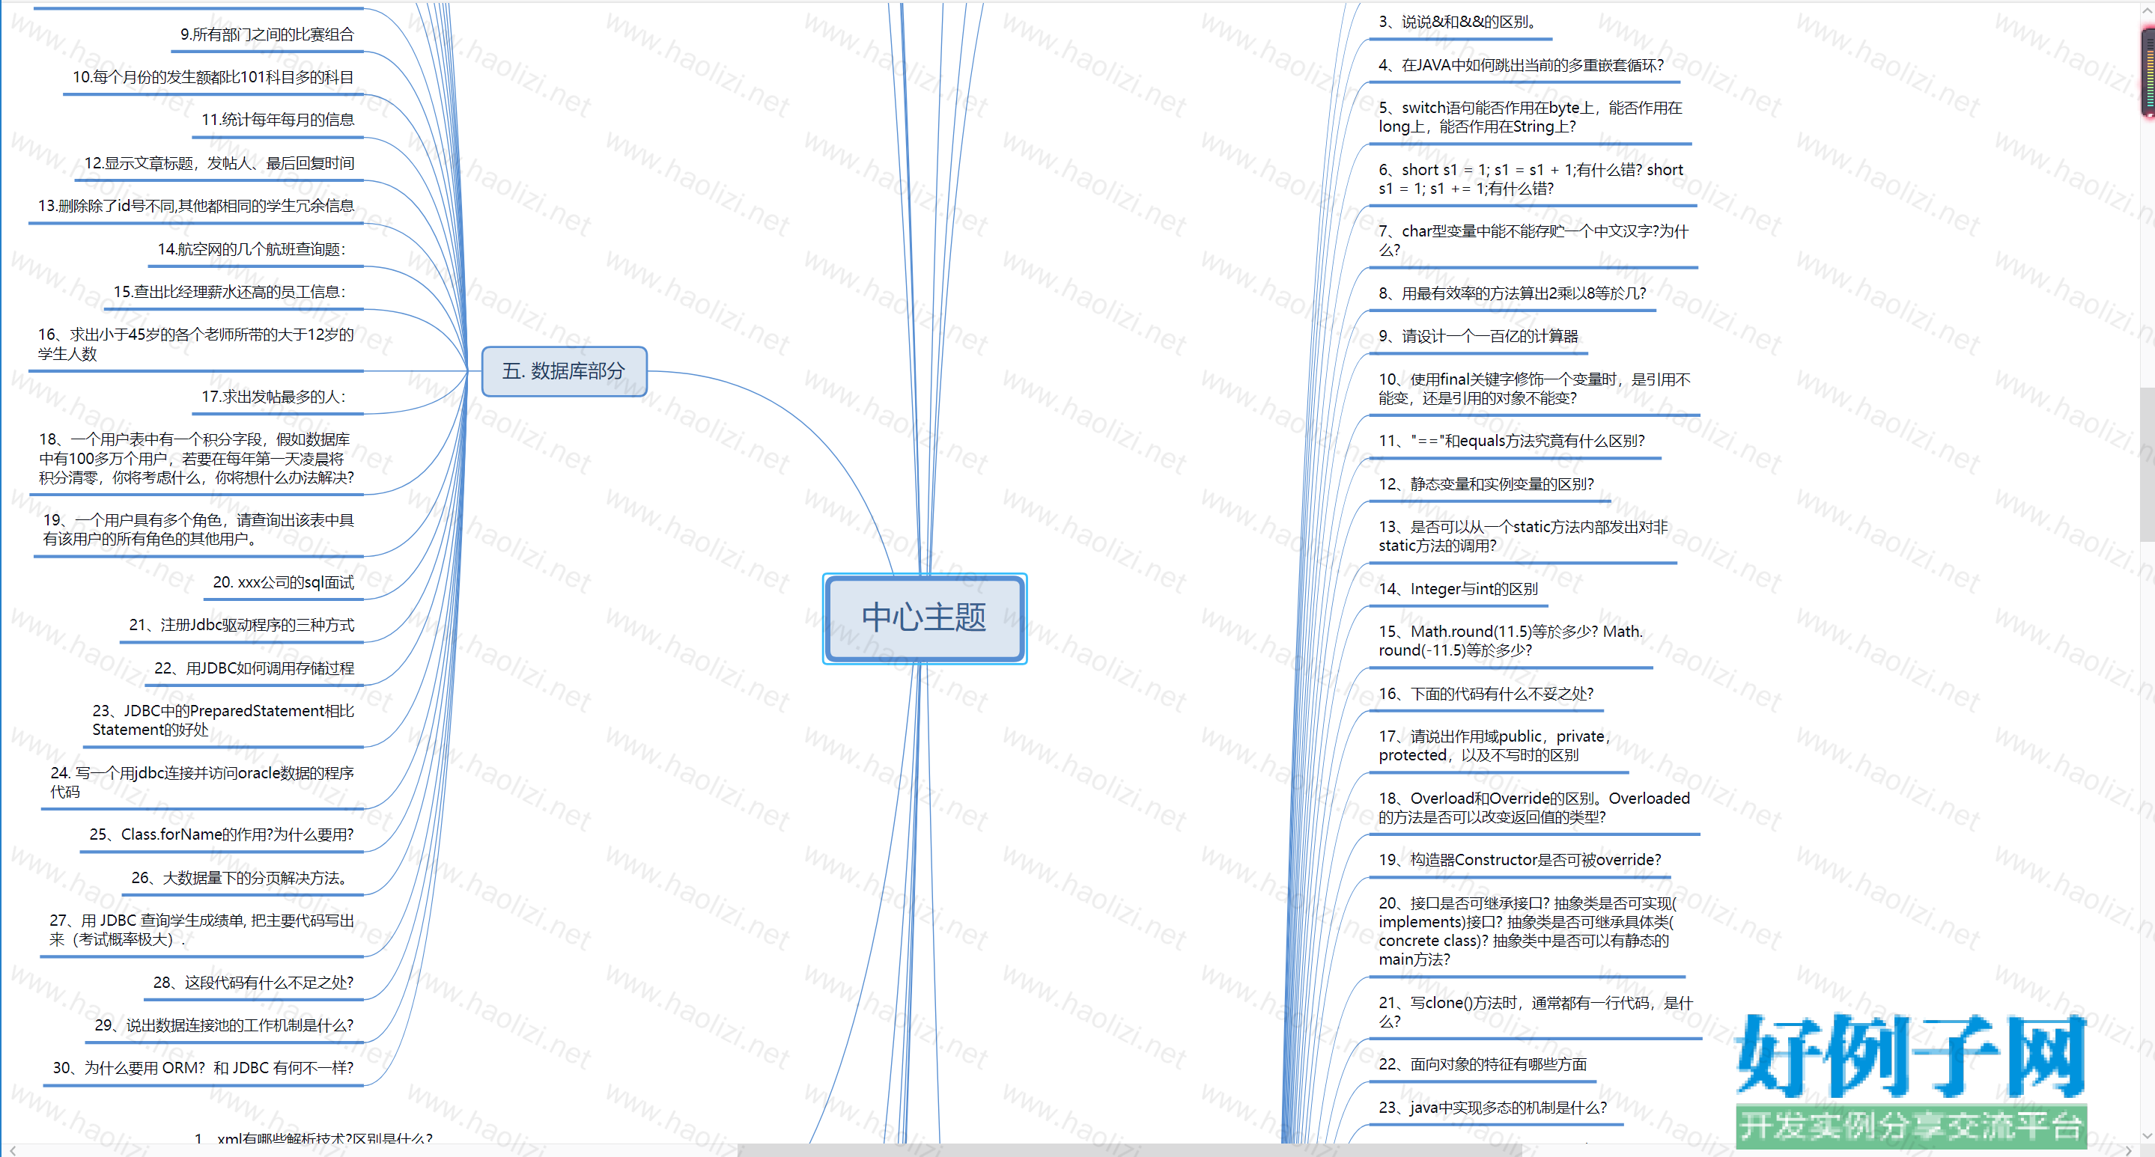Select topic 25、Class.forName的作用
Image resolution: width=2155 pixels, height=1157 pixels.
[x=221, y=834]
